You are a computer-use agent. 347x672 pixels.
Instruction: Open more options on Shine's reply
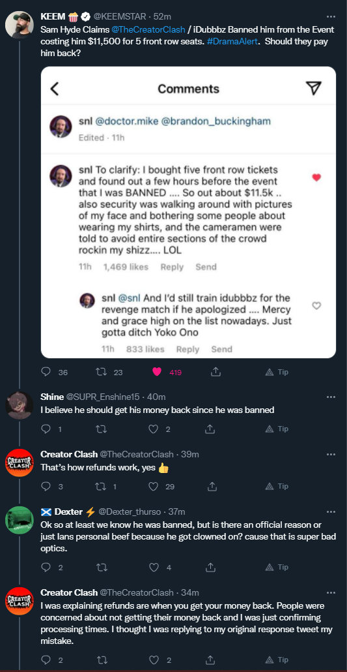[x=331, y=397]
